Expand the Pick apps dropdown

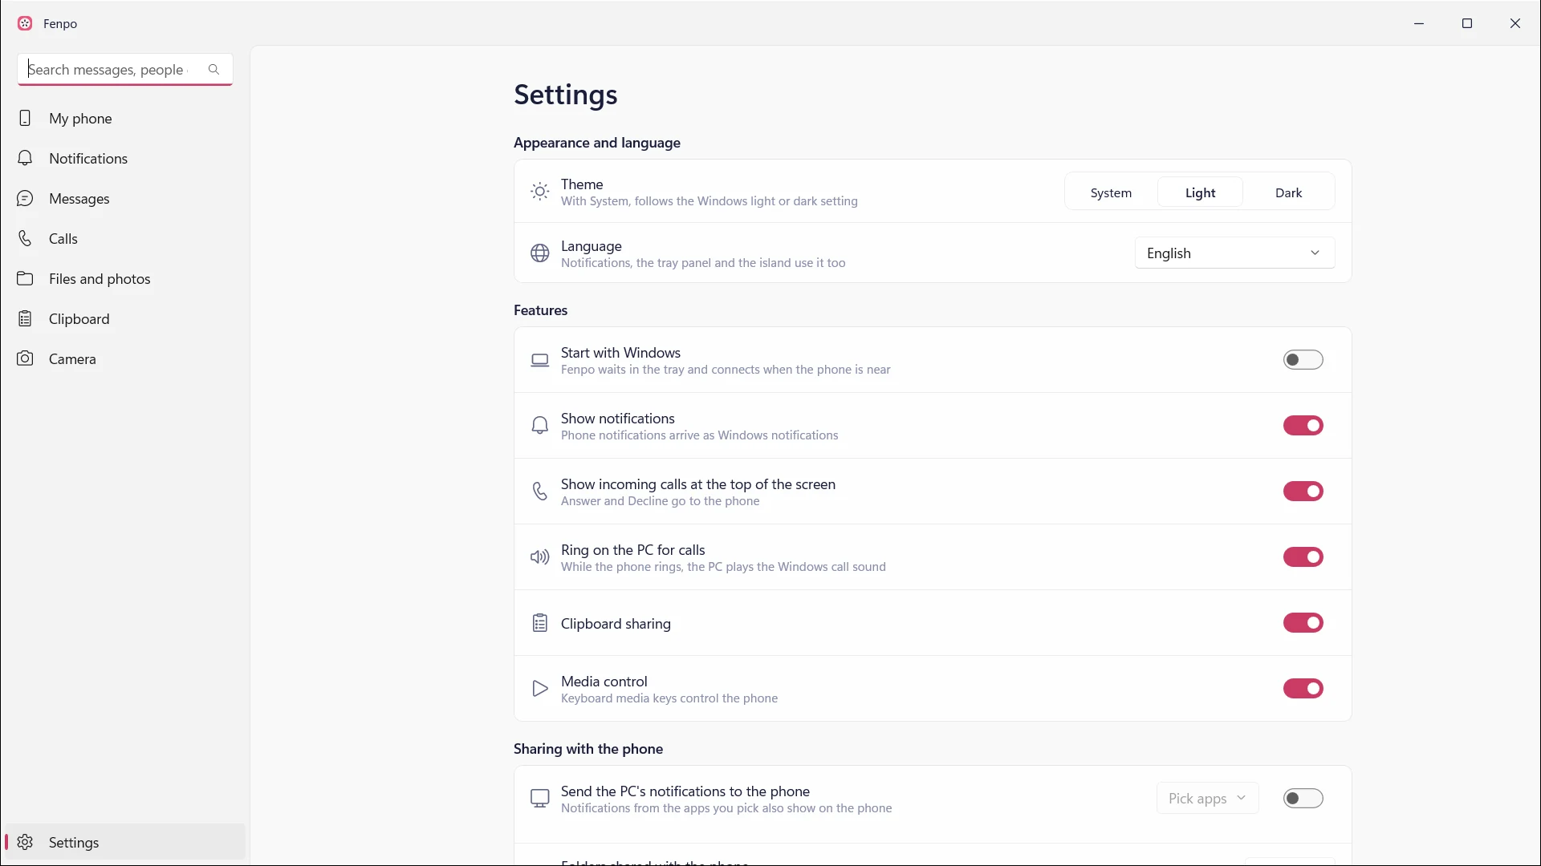[1207, 799]
